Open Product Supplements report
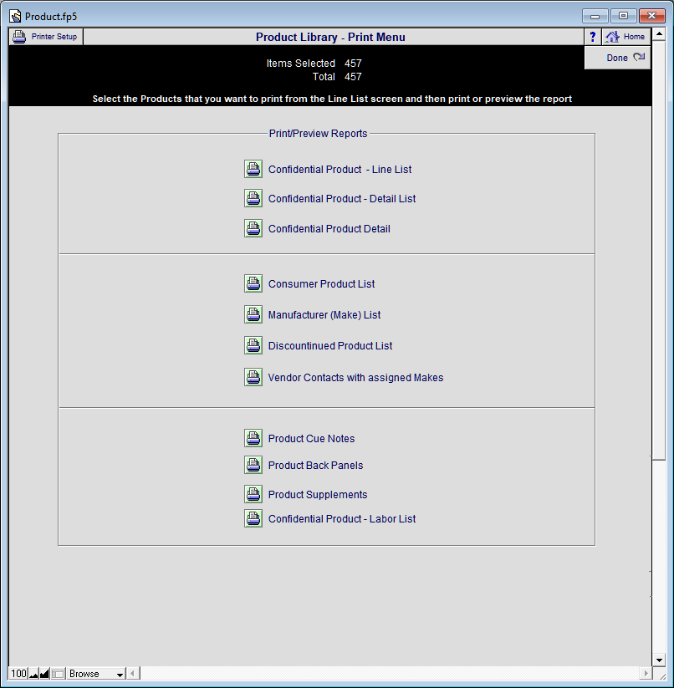Screen dimensions: 674x688 tap(318, 495)
